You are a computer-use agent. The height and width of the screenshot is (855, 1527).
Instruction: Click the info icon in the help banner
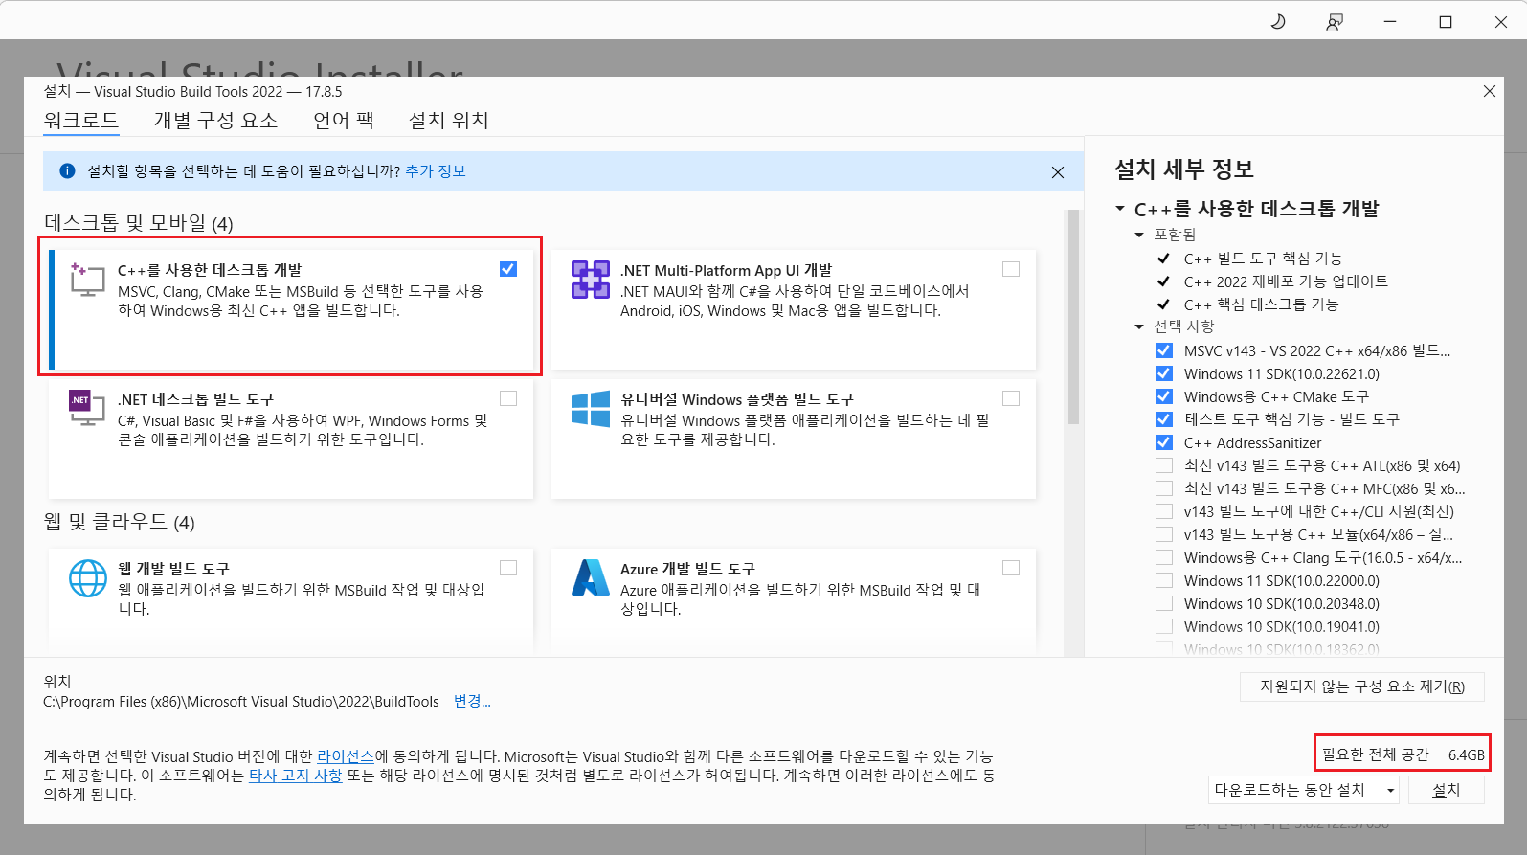pos(67,171)
